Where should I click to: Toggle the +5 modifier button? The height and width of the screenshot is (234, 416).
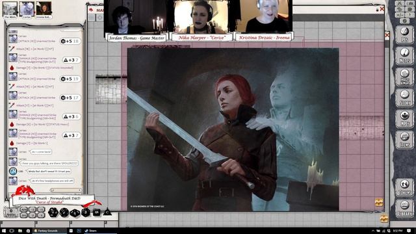pyautogui.click(x=41, y=209)
